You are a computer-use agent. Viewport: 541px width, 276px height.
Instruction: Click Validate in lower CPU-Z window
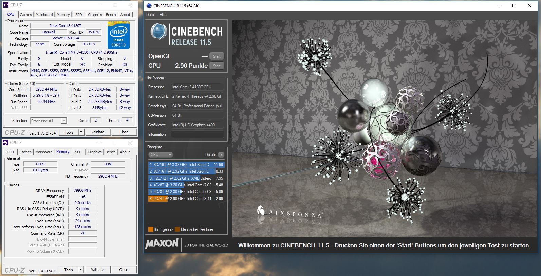[x=97, y=270]
